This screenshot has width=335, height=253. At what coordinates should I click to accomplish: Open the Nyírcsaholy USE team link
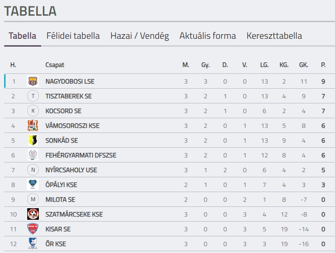coord(71,170)
